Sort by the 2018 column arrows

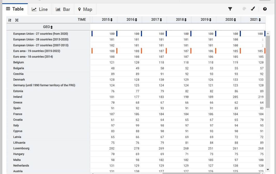186,20
